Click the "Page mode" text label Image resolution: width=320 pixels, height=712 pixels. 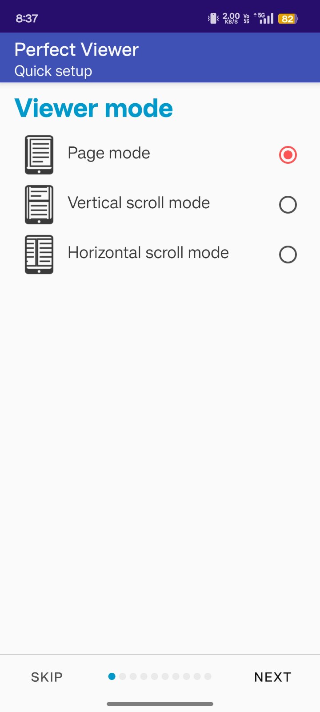(x=109, y=153)
